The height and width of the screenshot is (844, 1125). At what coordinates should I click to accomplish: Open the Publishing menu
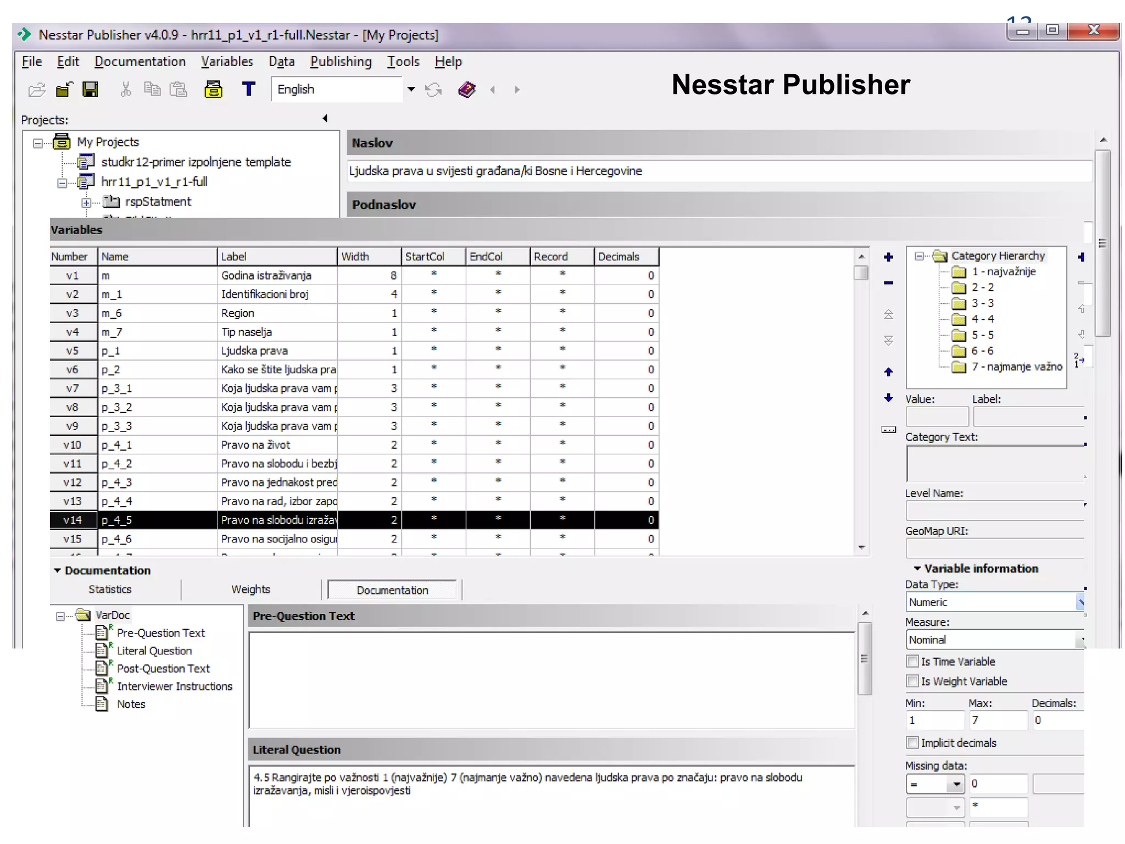341,62
